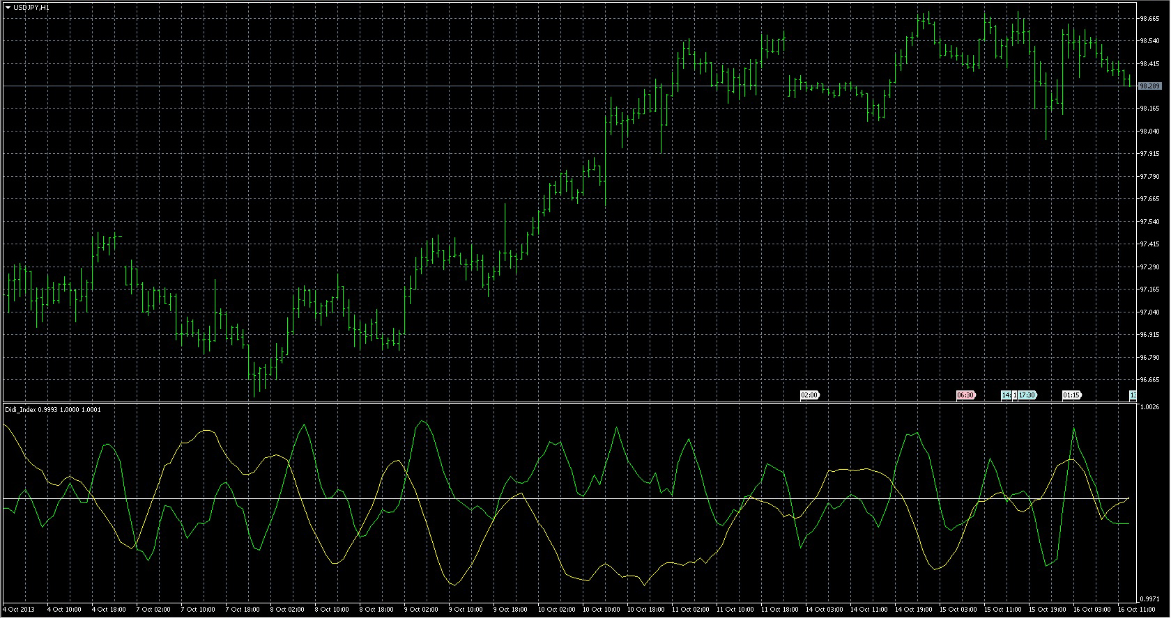Select the 01:15 news event marker
Image resolution: width=1171 pixels, height=618 pixels.
pyautogui.click(x=1071, y=395)
